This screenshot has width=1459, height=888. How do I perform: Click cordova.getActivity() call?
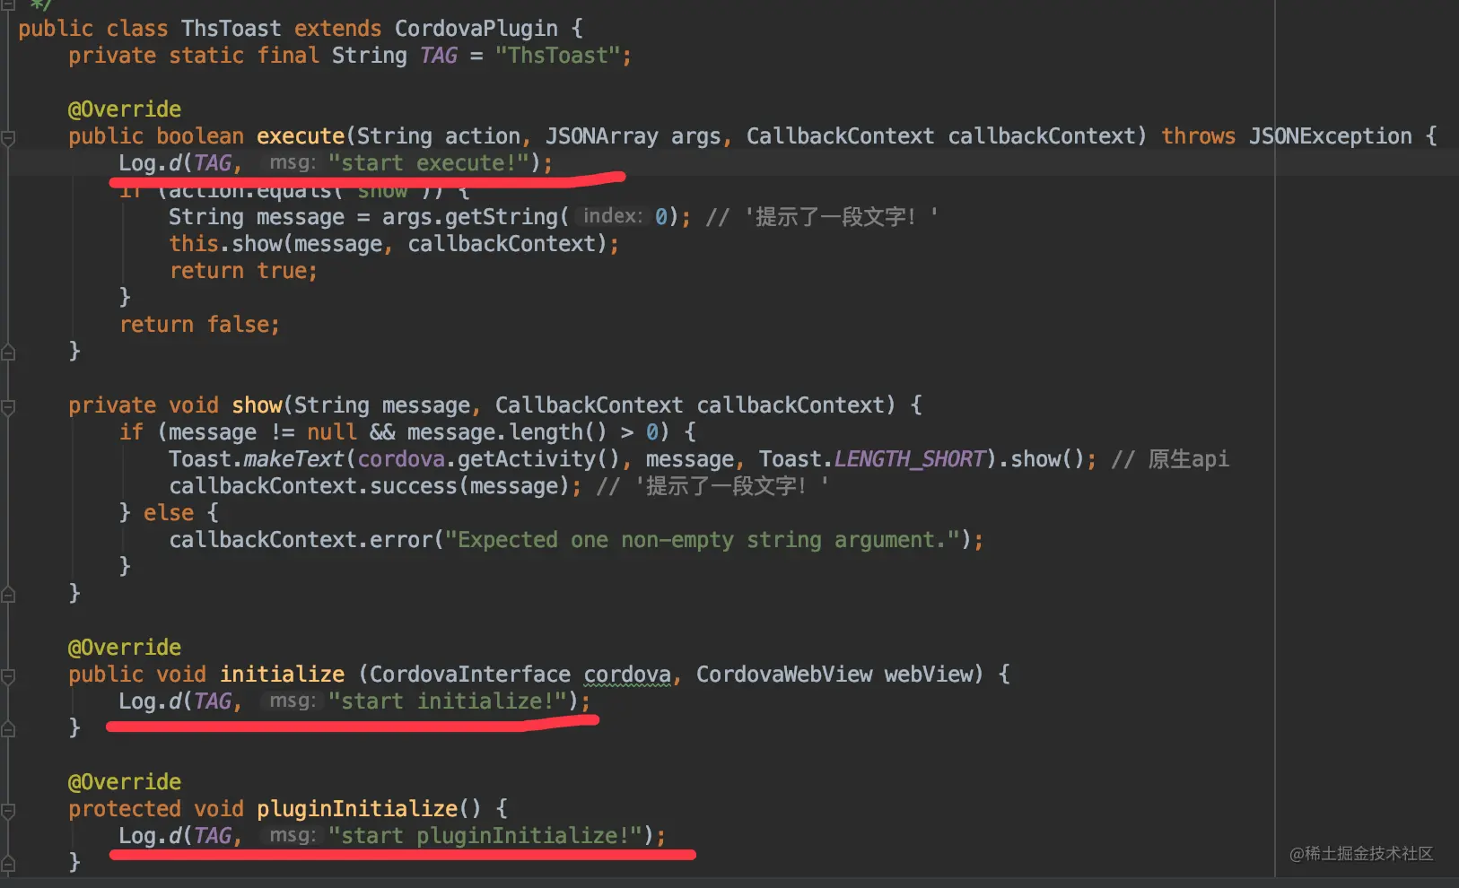(x=488, y=459)
